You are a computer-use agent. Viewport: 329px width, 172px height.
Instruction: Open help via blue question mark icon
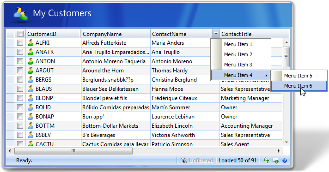(x=285, y=160)
